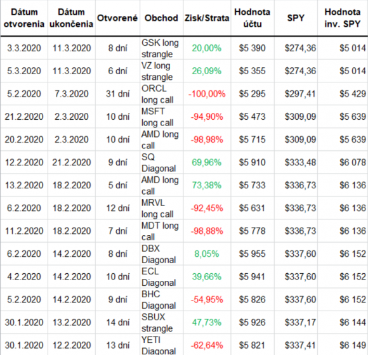This screenshot has height=355, width=368.
Task: Click the opening date 4.2.2020
Action: coord(24,277)
